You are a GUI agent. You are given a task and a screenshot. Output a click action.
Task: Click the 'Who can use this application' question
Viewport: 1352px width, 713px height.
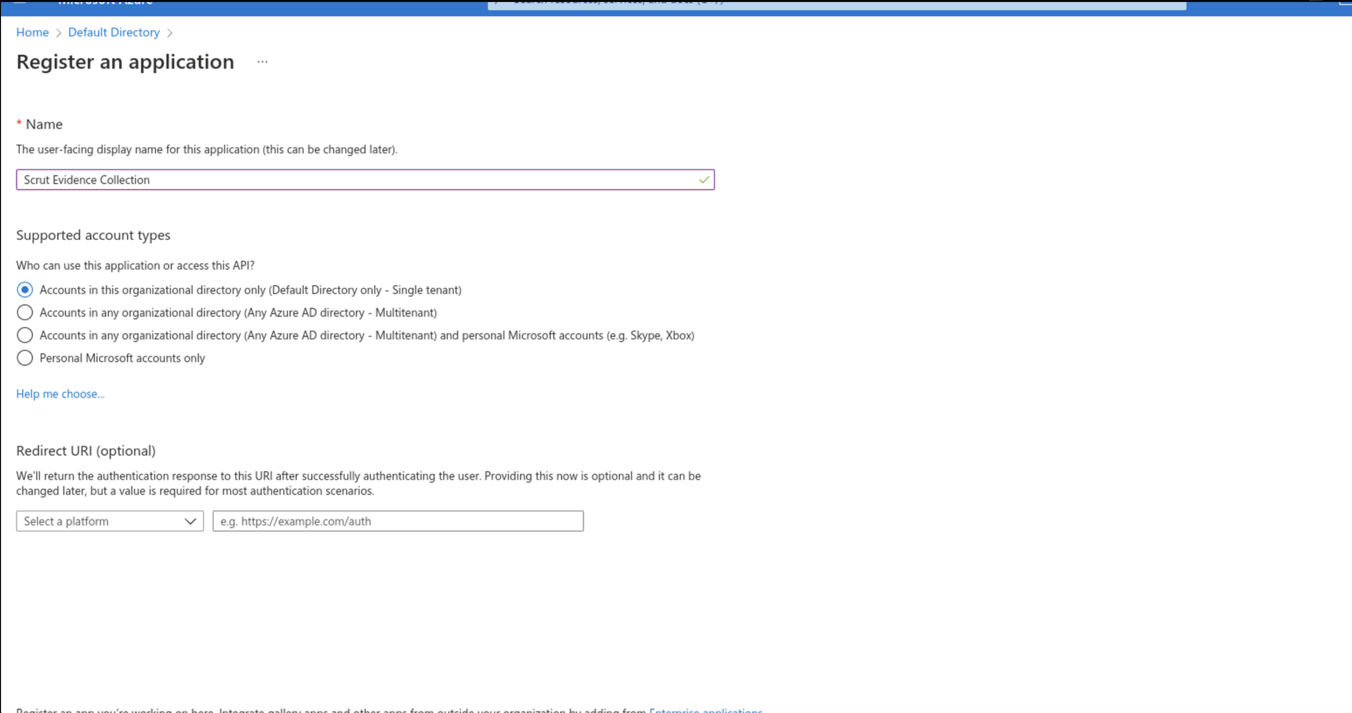click(136, 266)
